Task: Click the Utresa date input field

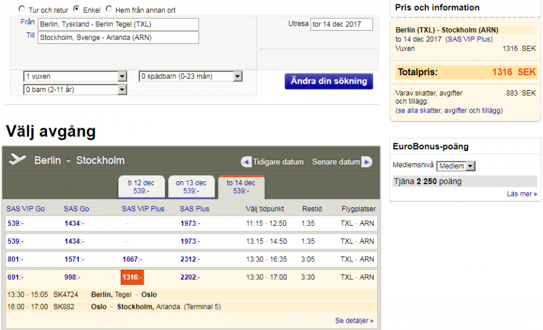Action: click(341, 24)
